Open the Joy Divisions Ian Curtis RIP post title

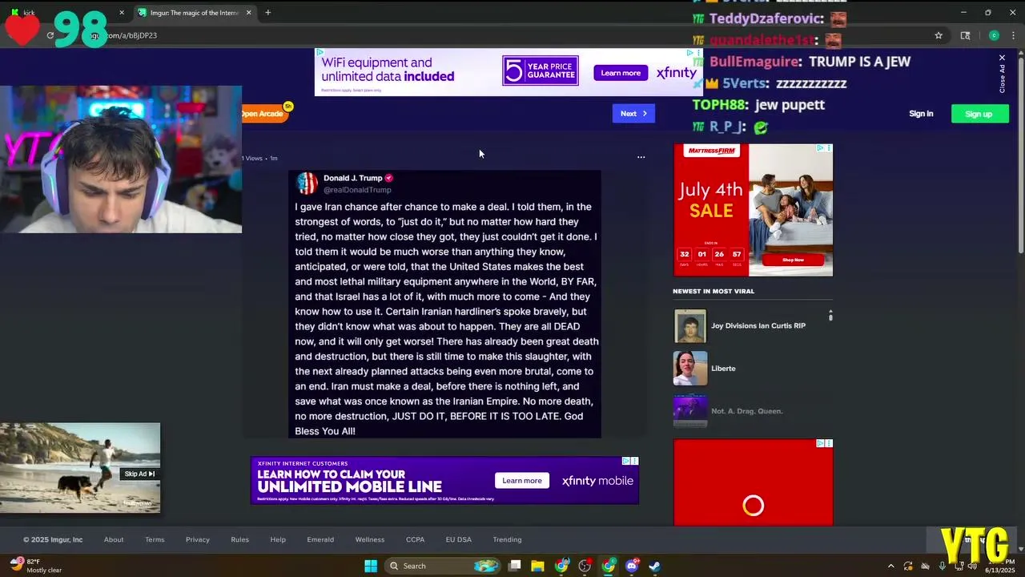pos(758,326)
